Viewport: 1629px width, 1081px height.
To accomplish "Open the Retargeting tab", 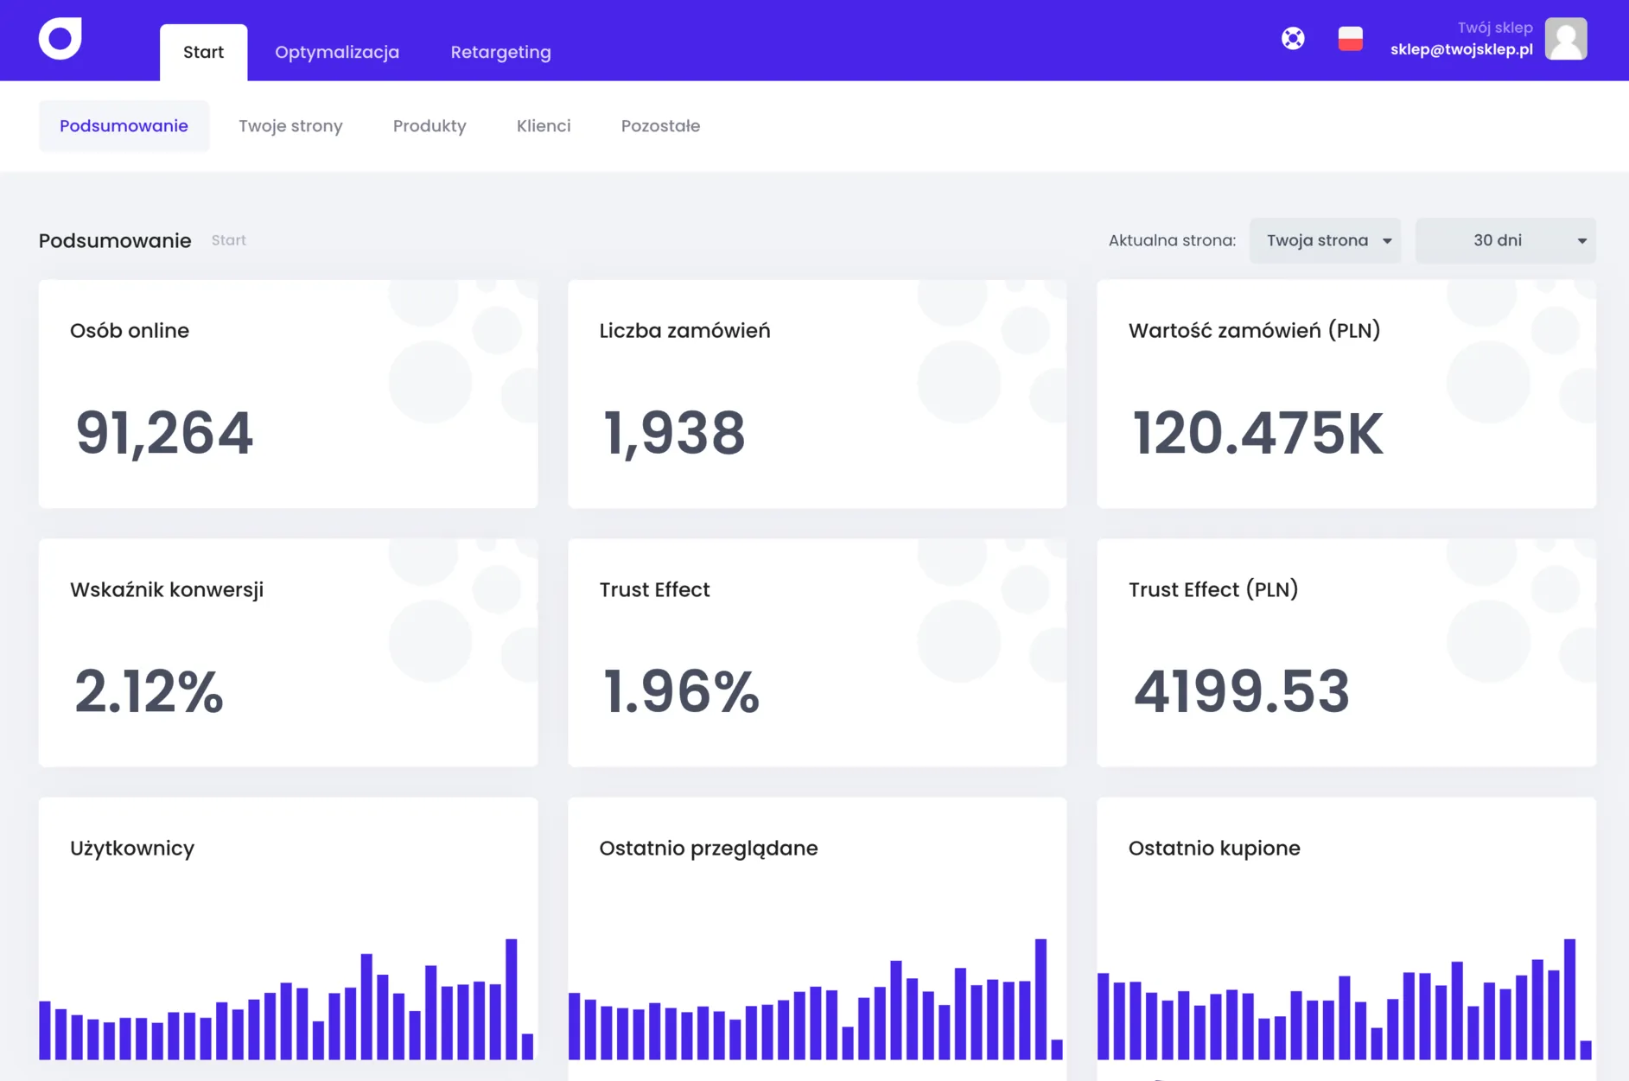I will (500, 52).
